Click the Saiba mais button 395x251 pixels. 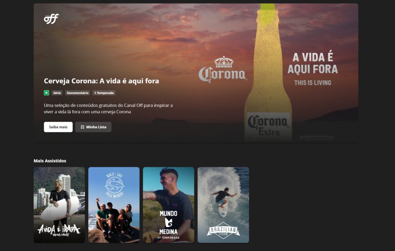pos(58,127)
